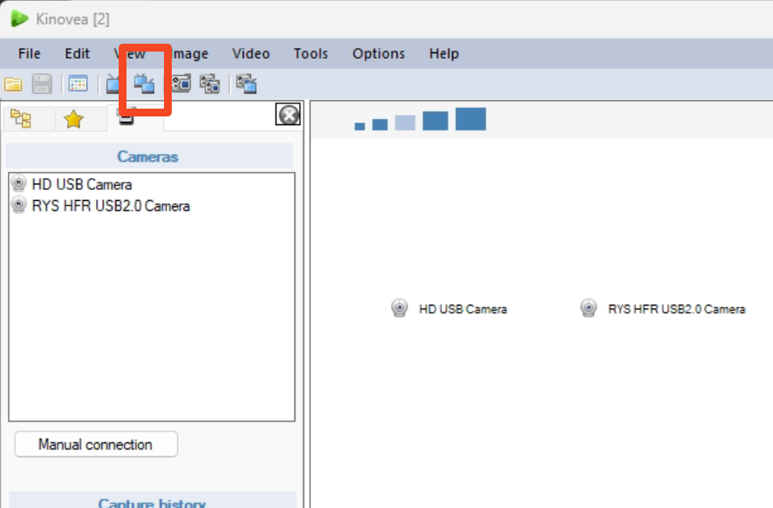Select the two playback screens icon
The height and width of the screenshot is (508, 773).
[x=144, y=84]
